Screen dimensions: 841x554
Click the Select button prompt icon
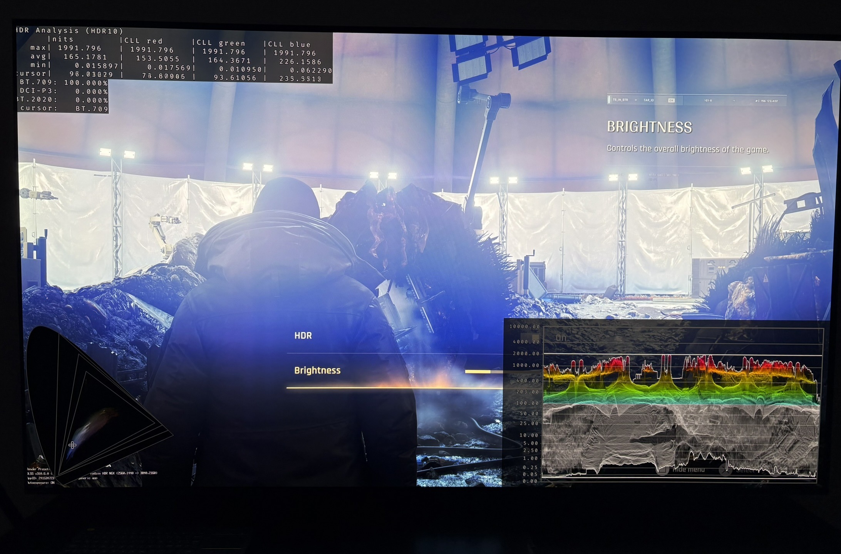(x=725, y=470)
